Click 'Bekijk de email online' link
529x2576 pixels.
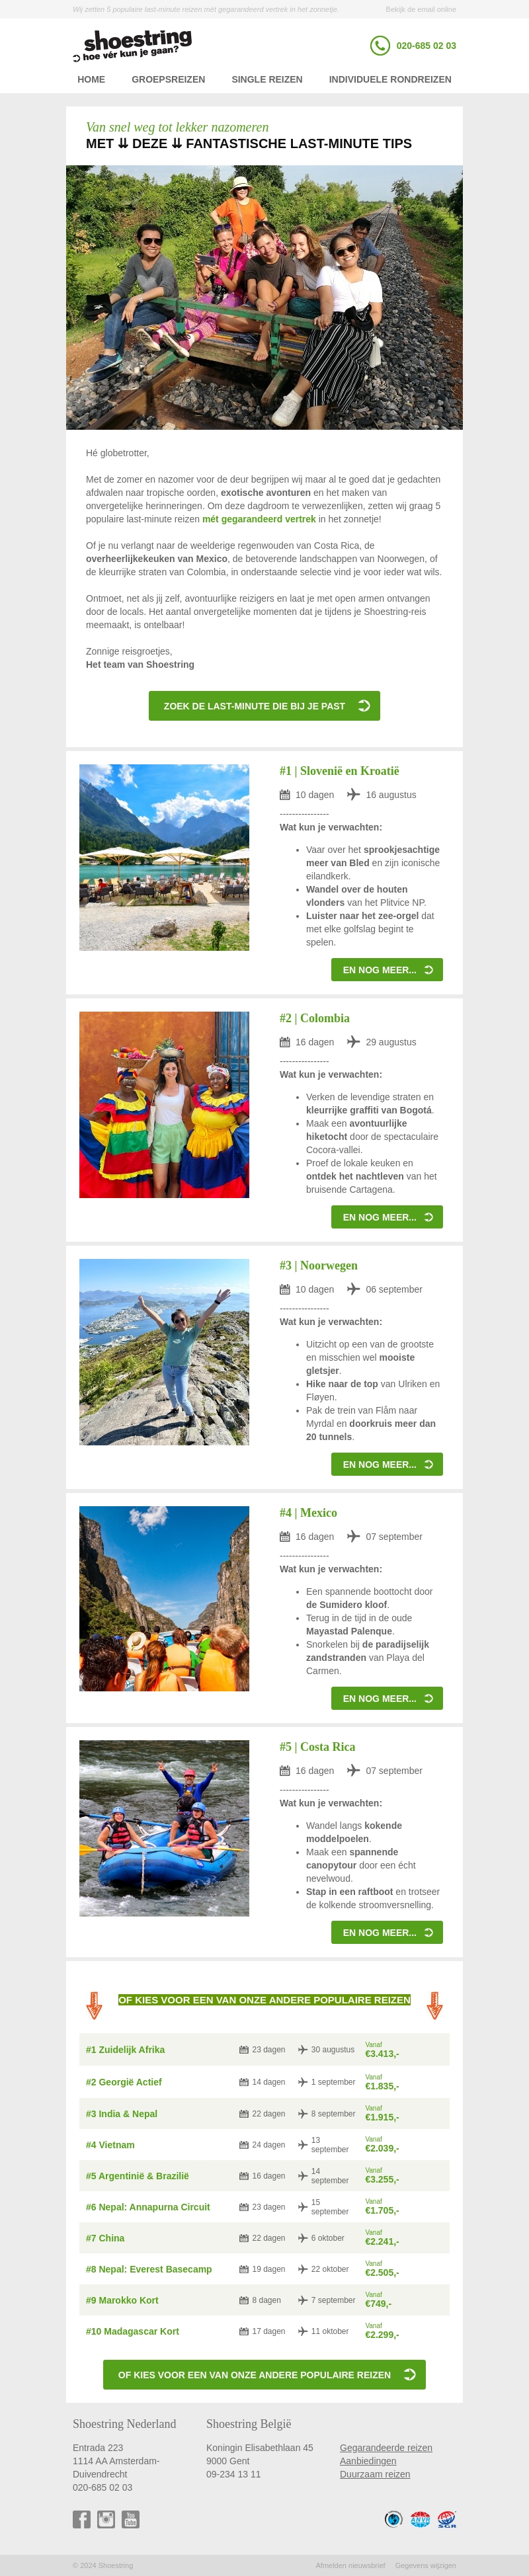click(420, 9)
